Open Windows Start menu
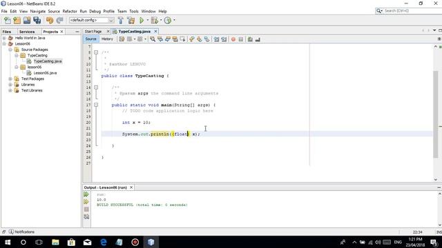Viewport: 442px width, 248px height. click(x=8, y=242)
